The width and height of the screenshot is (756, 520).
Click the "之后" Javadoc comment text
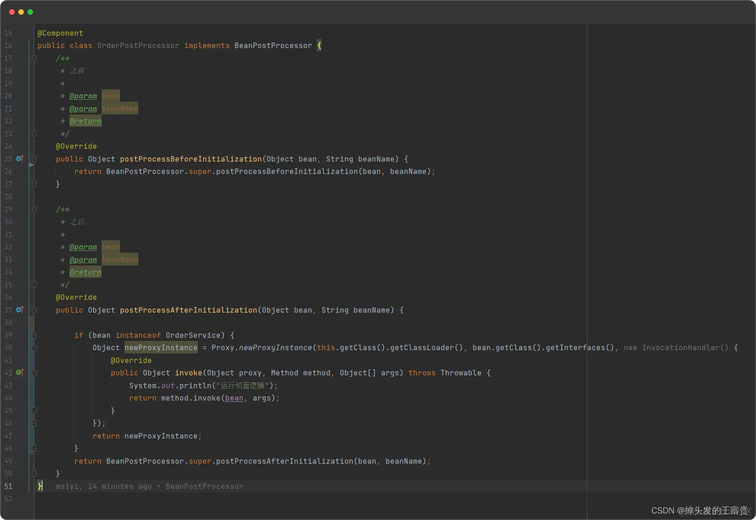point(77,222)
